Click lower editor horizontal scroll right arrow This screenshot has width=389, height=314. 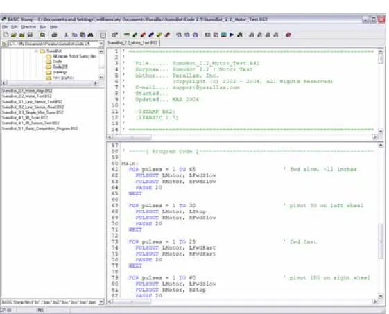pyautogui.click(x=375, y=302)
